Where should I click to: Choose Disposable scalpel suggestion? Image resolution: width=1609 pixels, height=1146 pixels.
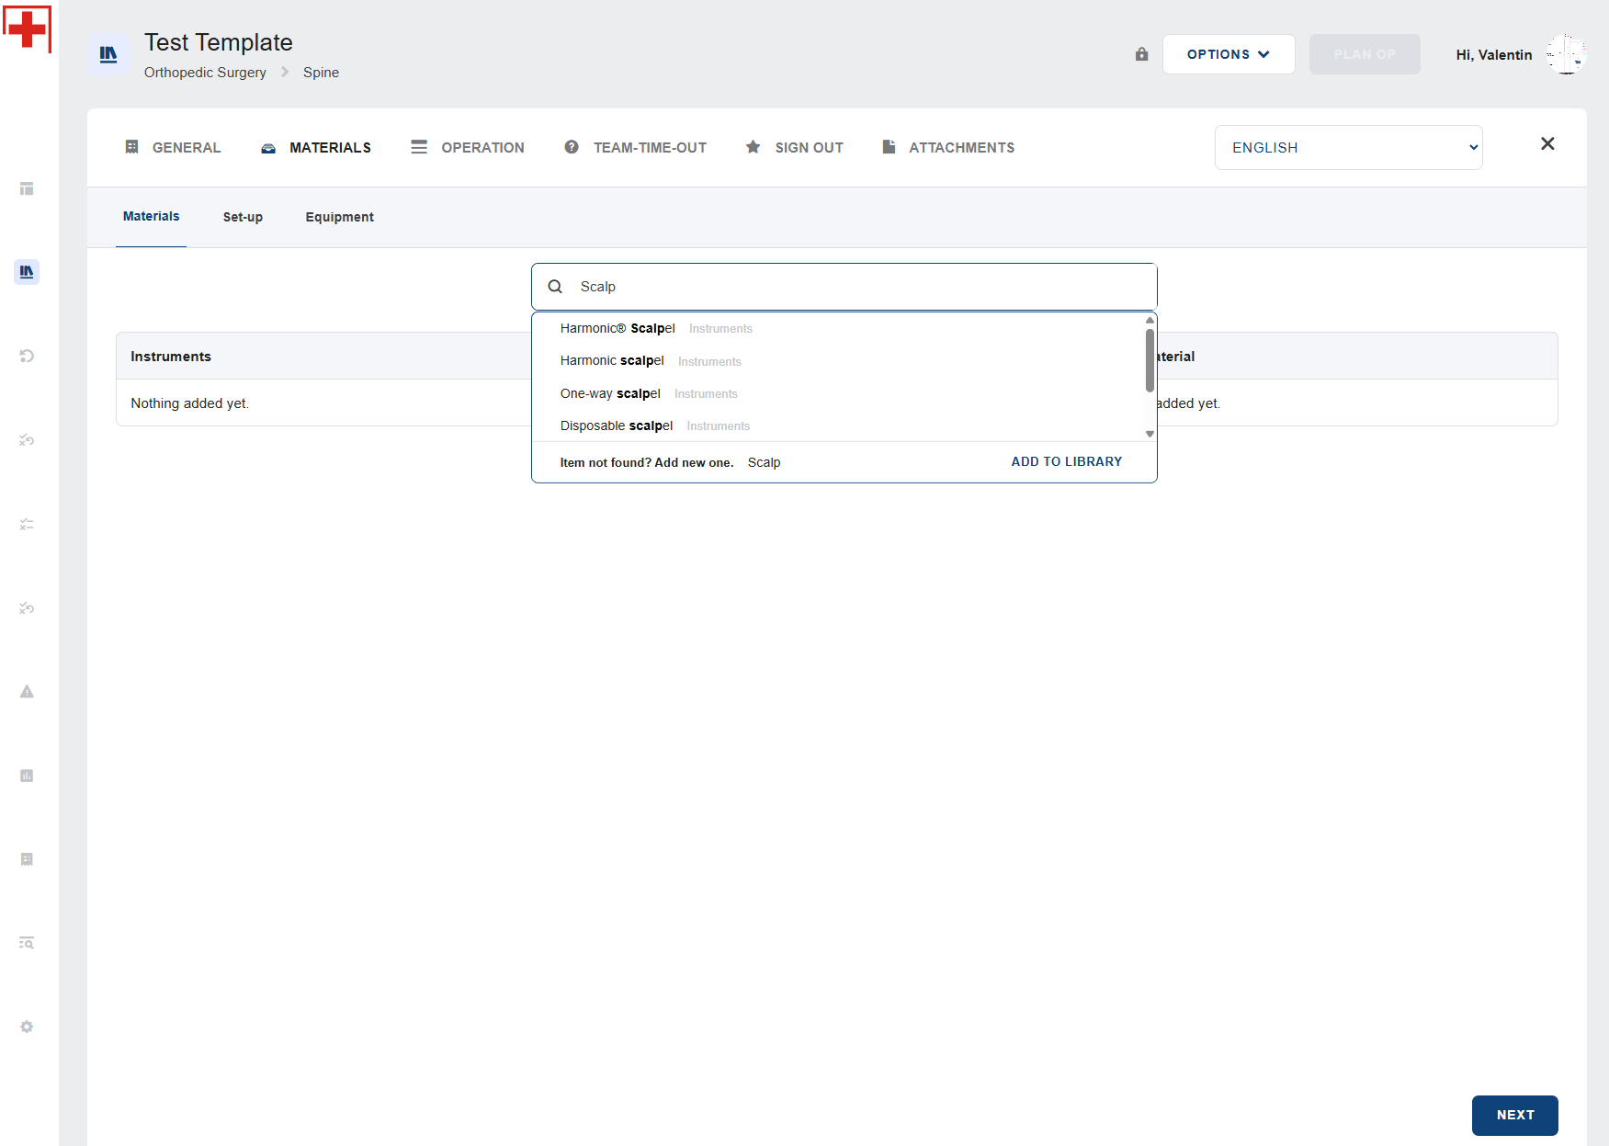[838, 425]
